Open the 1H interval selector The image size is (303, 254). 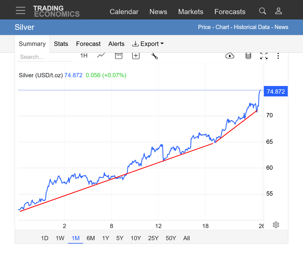click(84, 56)
